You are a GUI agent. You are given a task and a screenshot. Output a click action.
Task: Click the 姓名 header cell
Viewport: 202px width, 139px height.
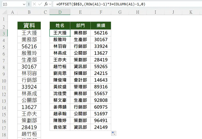(x=60, y=26)
